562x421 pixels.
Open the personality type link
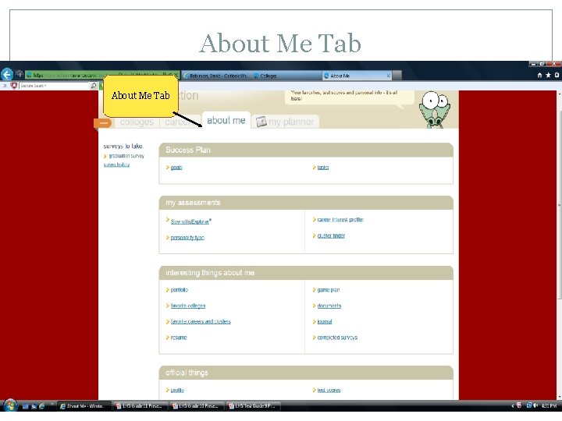pos(187,238)
